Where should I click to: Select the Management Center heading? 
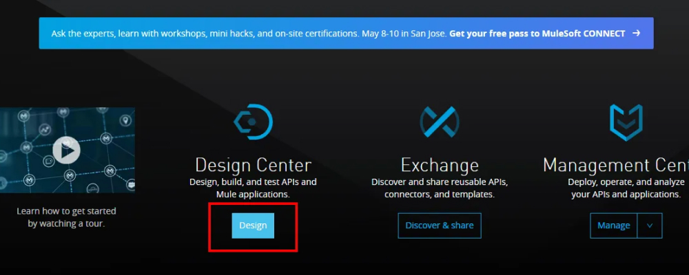click(615, 165)
